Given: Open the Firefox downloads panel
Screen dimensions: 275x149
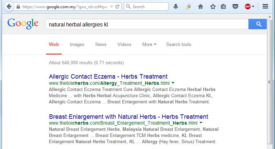Looking at the screenshot, I should (176, 7).
